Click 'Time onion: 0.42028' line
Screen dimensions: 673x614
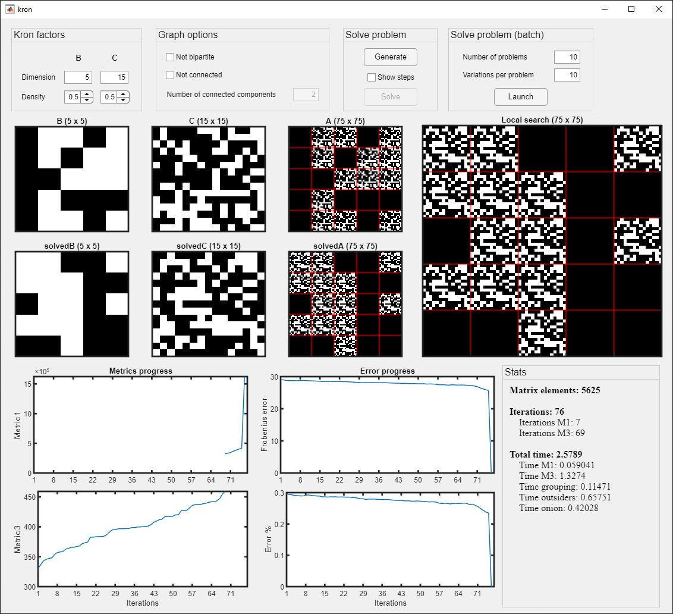[559, 508]
